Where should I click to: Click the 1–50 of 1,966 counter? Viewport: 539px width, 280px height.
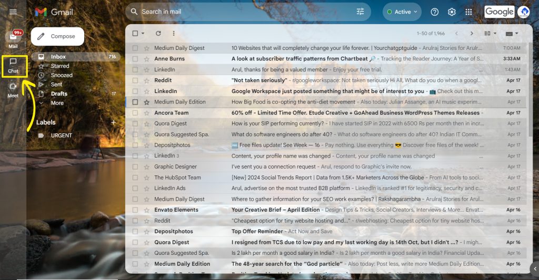point(431,33)
